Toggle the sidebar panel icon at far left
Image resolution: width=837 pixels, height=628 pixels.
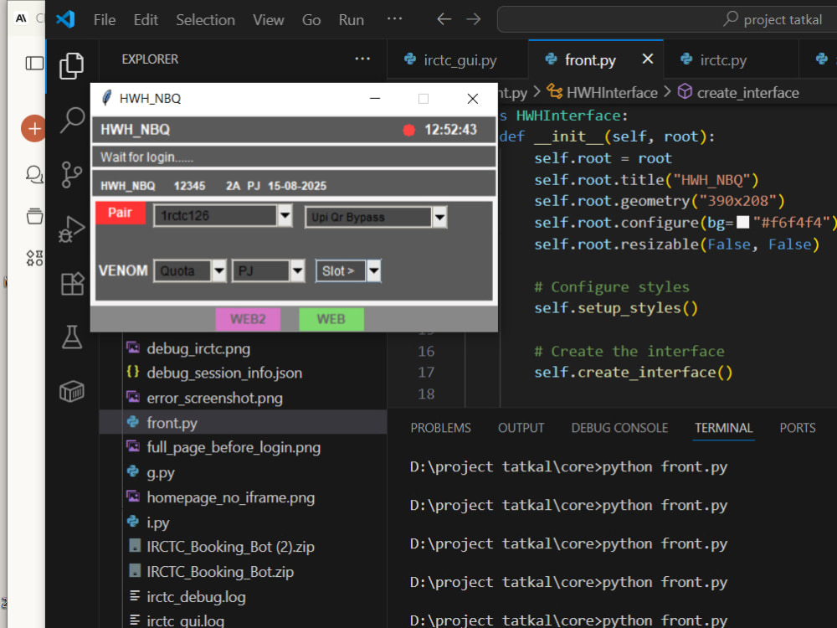34,63
